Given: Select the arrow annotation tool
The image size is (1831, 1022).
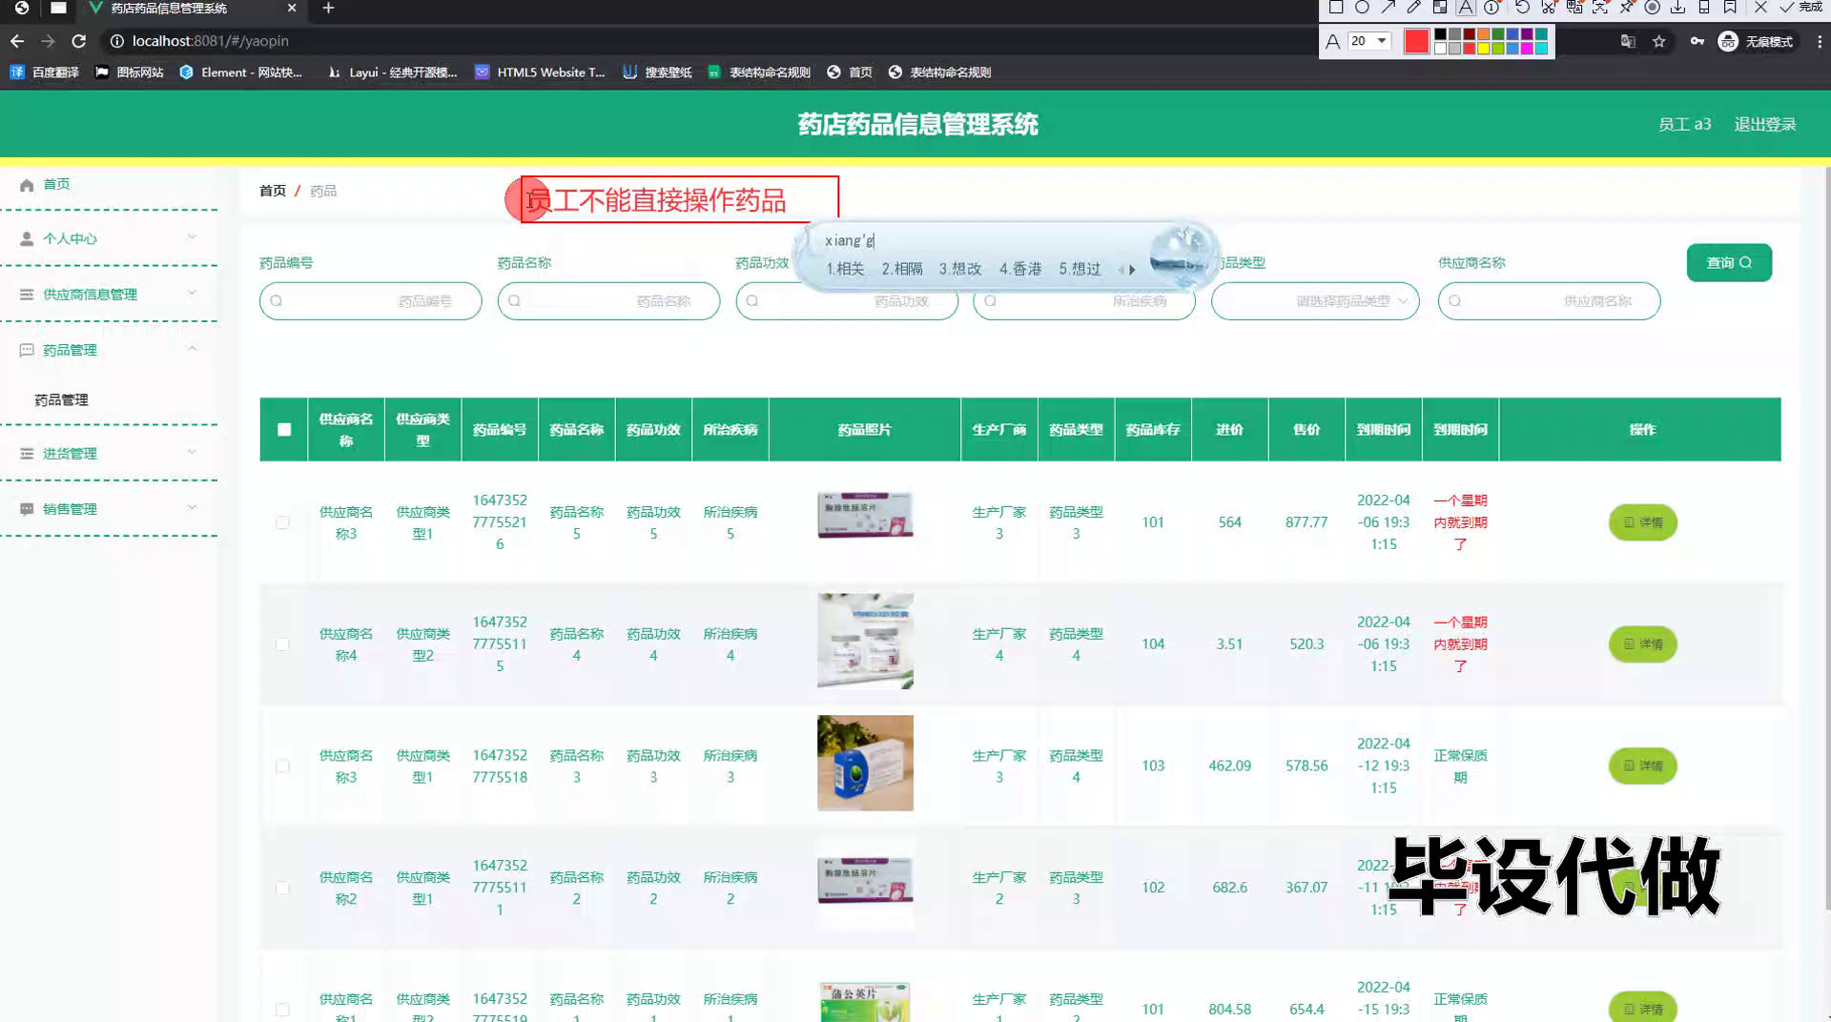Looking at the screenshot, I should [1388, 8].
